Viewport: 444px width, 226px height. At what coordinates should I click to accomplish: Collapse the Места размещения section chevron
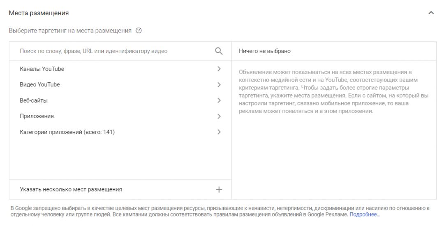[431, 13]
